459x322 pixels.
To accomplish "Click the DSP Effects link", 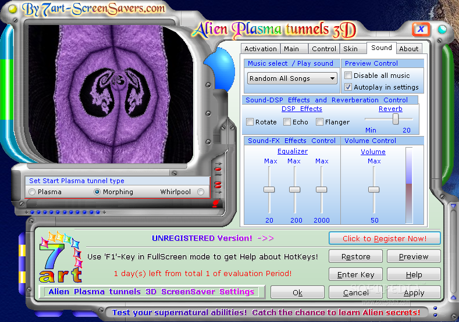I will 302,109.
